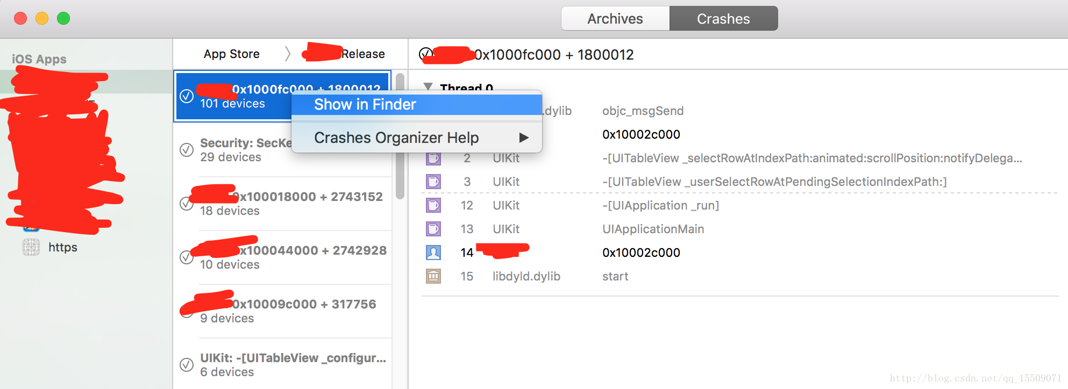Select crash 0x100018000 + 2743152
This screenshot has width=1068, height=389.
point(282,204)
